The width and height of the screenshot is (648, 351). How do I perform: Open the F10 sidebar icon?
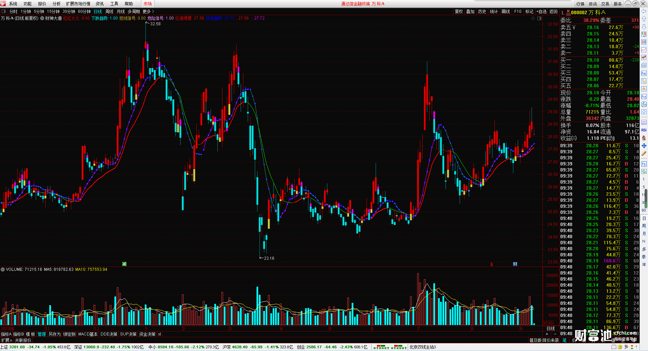pos(644,73)
